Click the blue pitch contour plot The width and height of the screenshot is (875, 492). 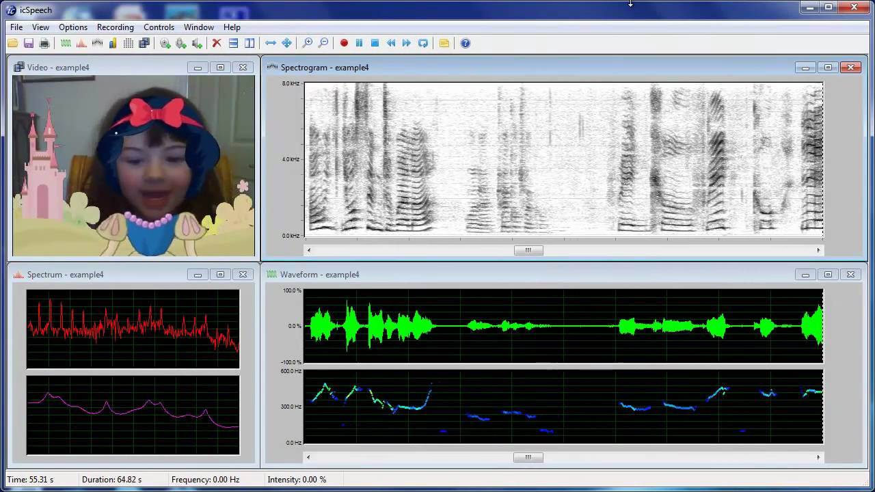point(563,407)
